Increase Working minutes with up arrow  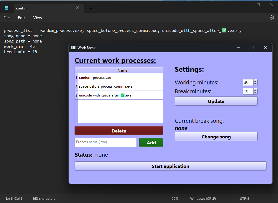pyautogui.click(x=255, y=81)
